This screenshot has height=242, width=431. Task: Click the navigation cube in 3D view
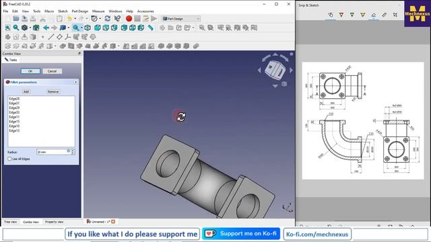point(275,70)
